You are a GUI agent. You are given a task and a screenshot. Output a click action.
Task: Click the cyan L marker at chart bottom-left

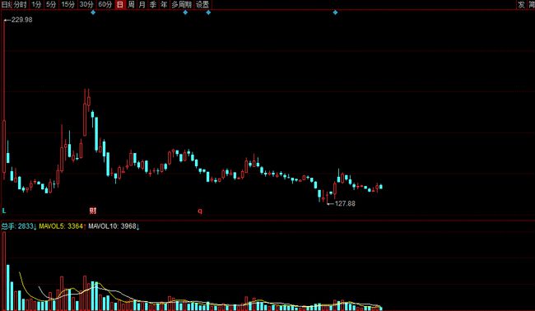4,211
